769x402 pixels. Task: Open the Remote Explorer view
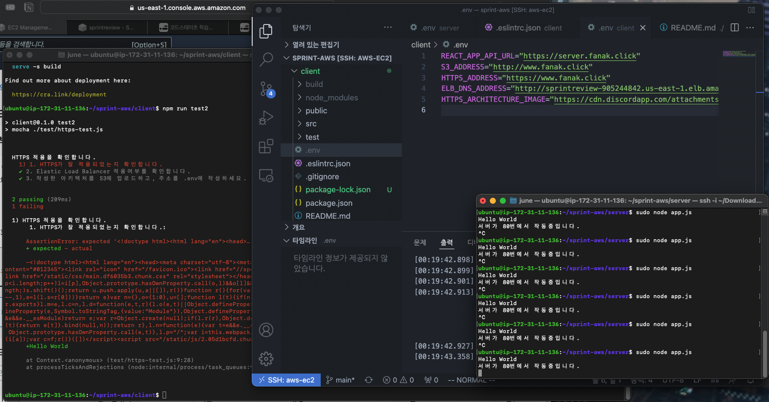(266, 175)
